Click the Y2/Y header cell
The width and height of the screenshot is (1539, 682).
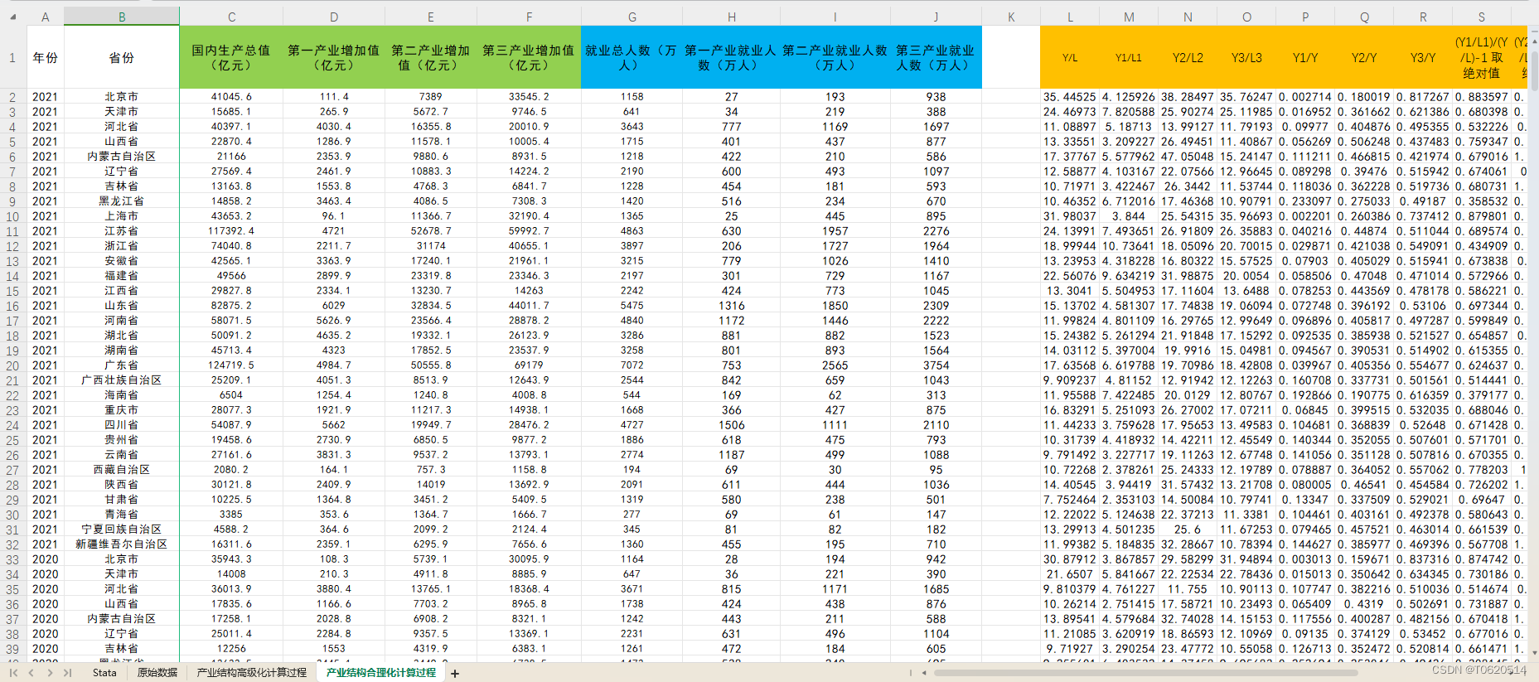(x=1364, y=57)
